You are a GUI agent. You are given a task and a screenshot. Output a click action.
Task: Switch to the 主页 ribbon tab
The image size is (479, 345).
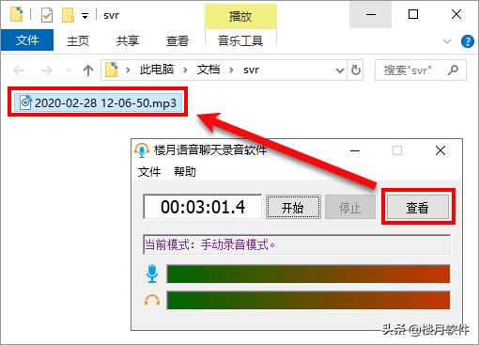coord(78,40)
